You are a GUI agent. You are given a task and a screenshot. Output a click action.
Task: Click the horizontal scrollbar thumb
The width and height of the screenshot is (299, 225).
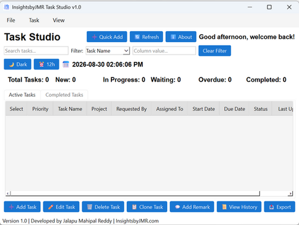[135, 193]
